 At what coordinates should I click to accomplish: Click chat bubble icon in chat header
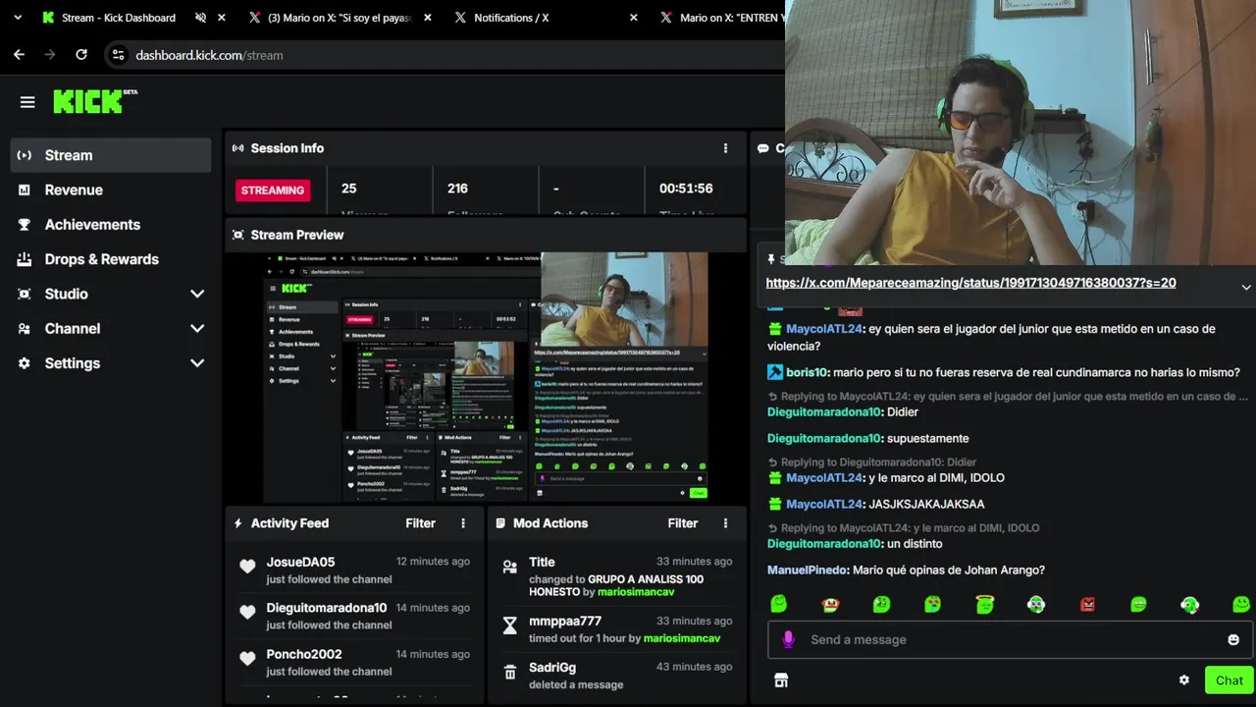(763, 148)
